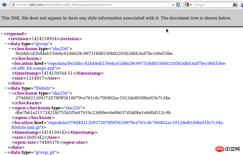This screenshot has height=155, width=243.
Task: Collapse the open-checksum node
Action: [x=10, y=108]
